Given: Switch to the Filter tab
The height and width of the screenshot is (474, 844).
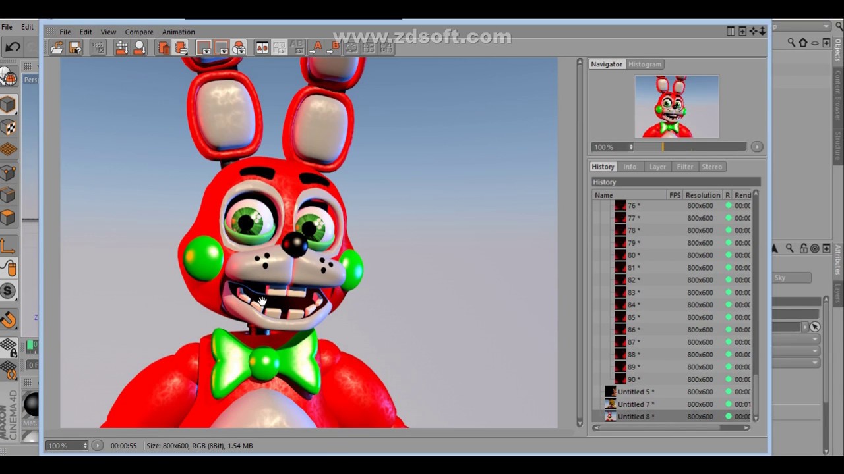Looking at the screenshot, I should (685, 167).
